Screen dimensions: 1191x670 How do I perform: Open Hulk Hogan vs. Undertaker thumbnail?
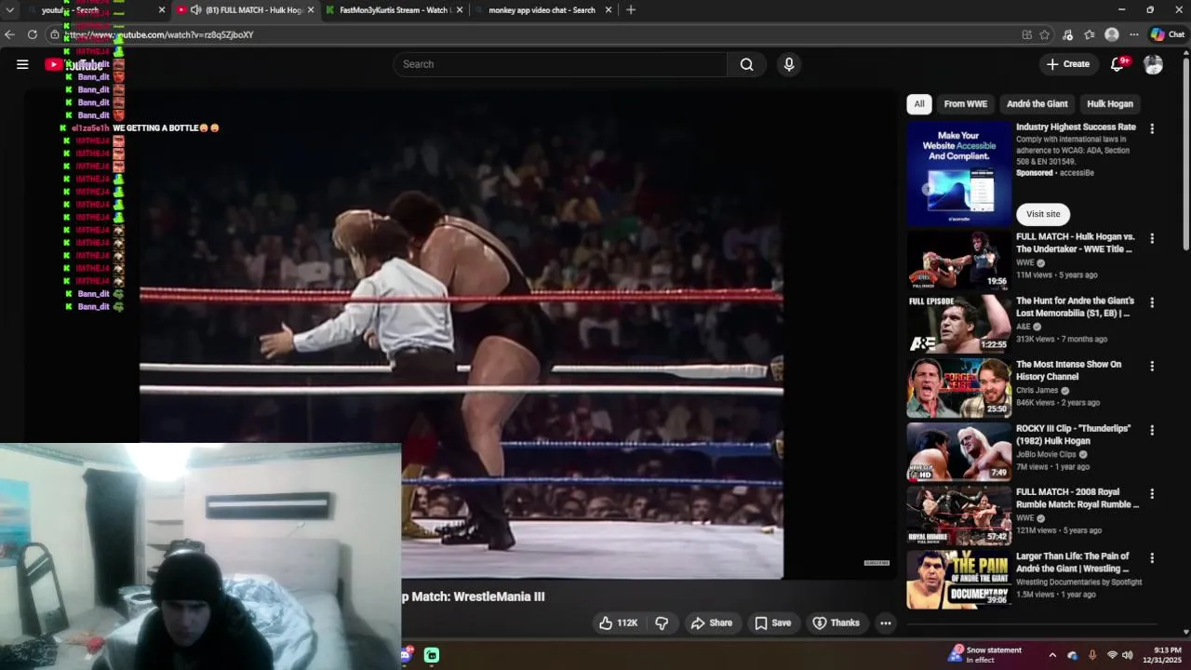click(958, 260)
